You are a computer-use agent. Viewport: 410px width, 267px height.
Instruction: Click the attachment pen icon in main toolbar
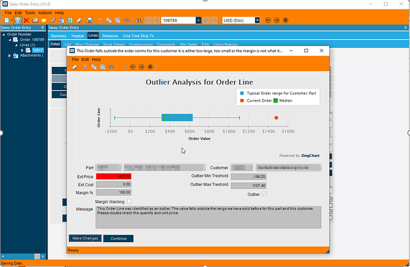click(53, 20)
